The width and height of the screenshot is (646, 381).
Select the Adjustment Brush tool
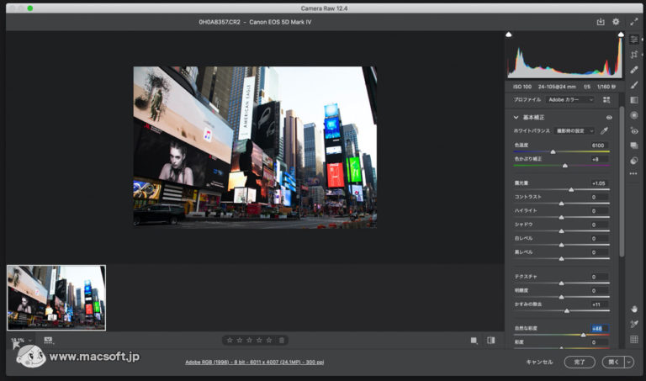(x=634, y=85)
